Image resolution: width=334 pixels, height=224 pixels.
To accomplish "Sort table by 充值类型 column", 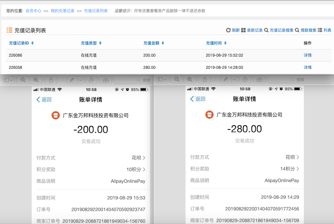I will [x=91, y=43].
